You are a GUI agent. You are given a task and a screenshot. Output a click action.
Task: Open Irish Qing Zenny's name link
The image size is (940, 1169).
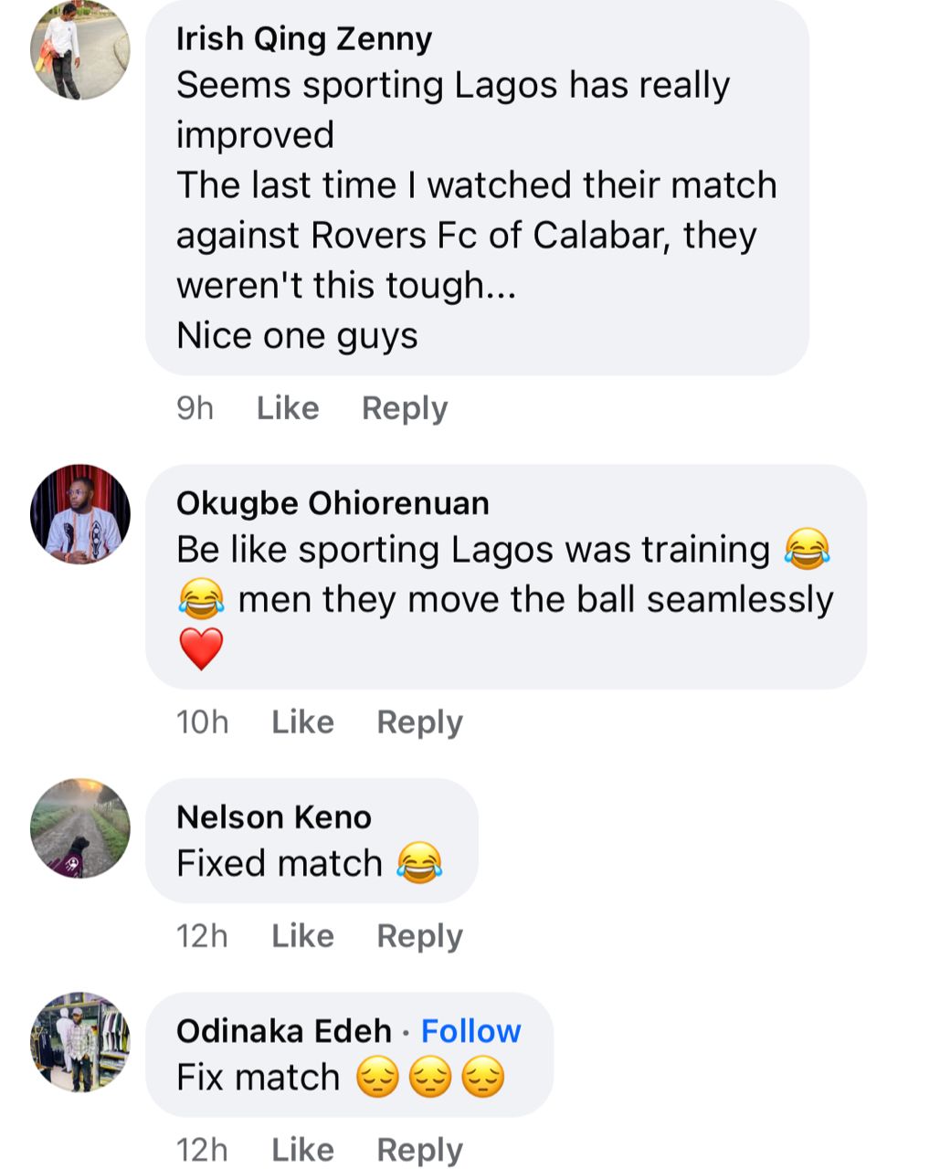[x=303, y=38]
